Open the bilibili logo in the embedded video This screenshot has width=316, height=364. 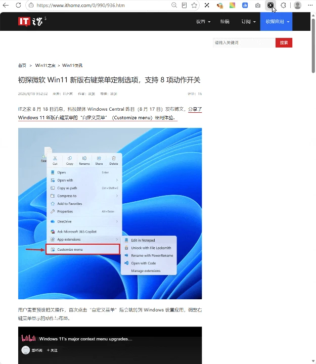(x=28, y=338)
